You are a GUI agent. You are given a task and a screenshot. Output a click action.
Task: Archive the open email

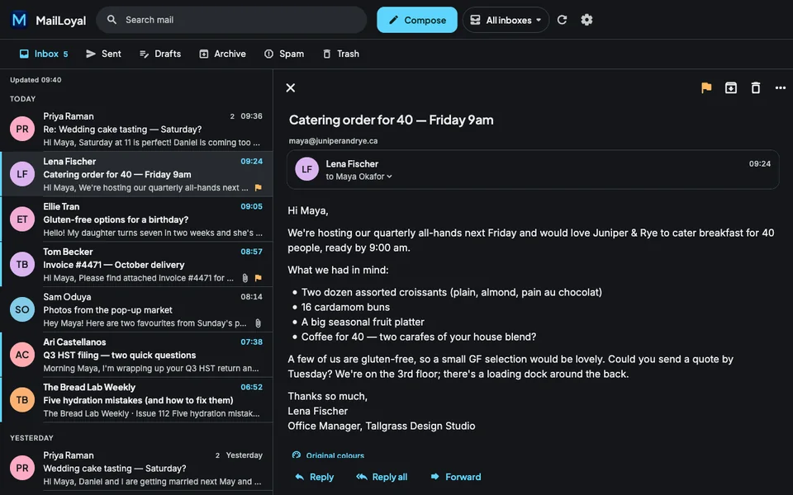pos(731,88)
